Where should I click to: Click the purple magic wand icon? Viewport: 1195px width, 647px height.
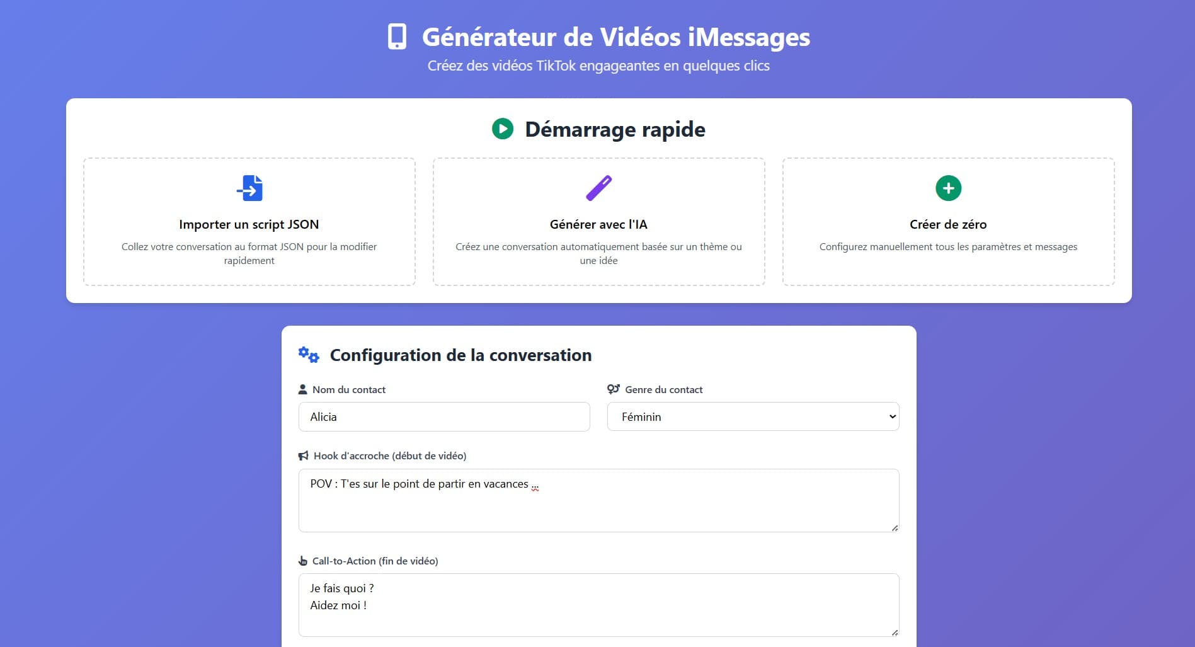coord(598,188)
